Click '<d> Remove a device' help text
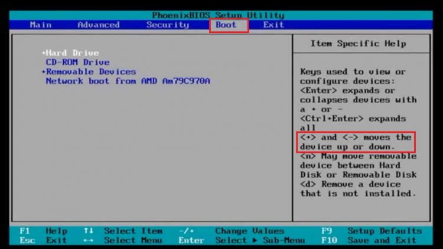This screenshot has height=249, width=443. click(350, 184)
